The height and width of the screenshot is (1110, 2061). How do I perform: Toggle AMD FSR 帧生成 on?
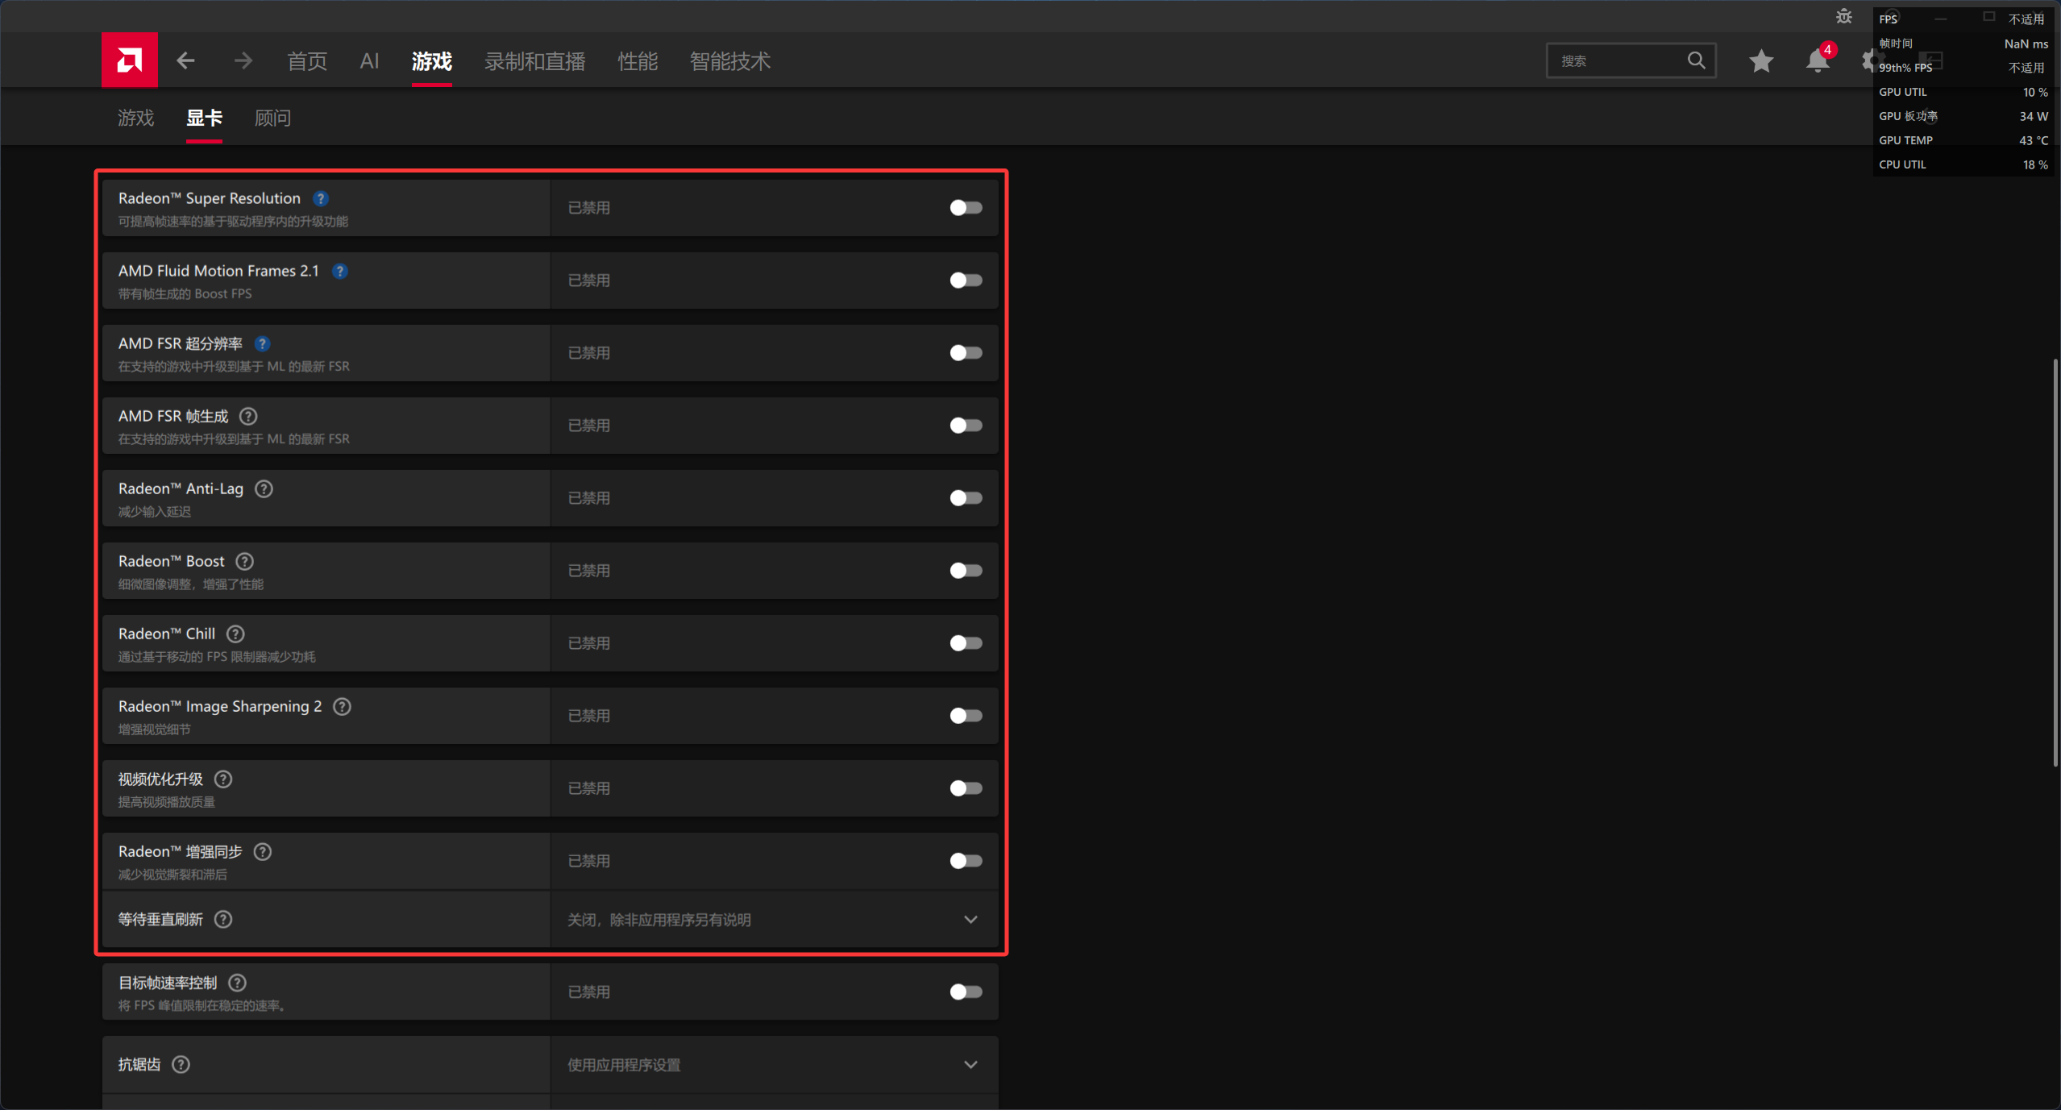[x=966, y=426]
